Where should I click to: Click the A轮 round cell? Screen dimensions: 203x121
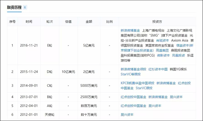[x=50, y=106]
